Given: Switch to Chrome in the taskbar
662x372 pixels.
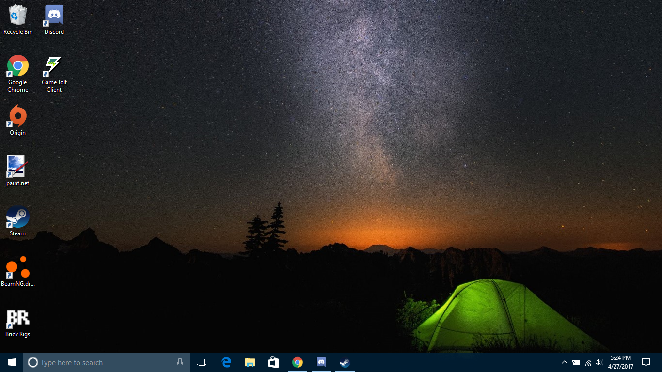Looking at the screenshot, I should tap(298, 362).
